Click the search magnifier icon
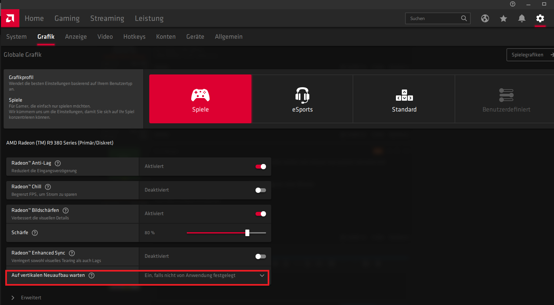 (x=464, y=18)
